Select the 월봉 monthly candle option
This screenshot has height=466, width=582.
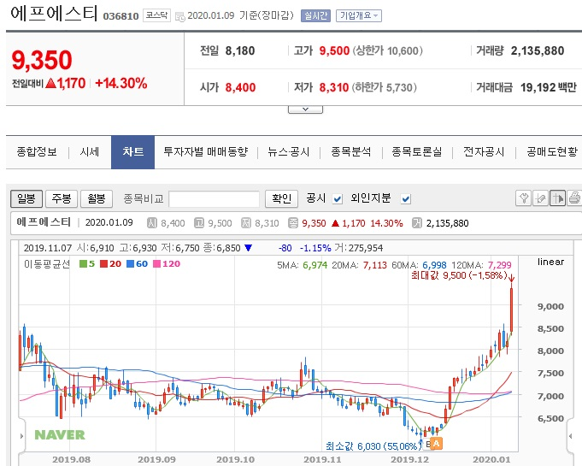click(96, 198)
